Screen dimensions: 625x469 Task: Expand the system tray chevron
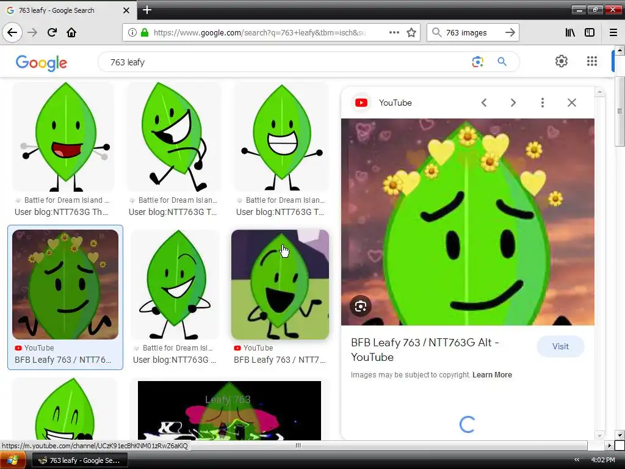(576, 460)
